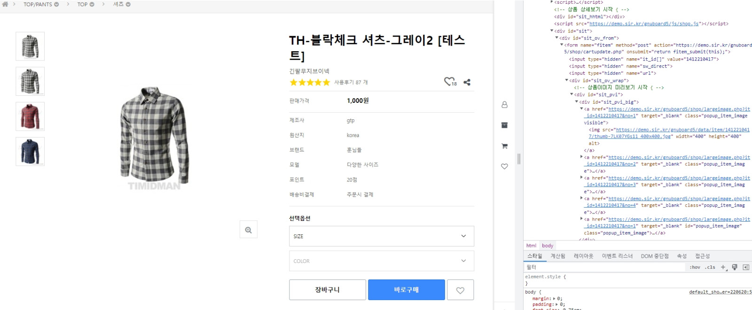Click the magnifier zoom icon under product image
Image resolution: width=752 pixels, height=310 pixels.
click(248, 230)
